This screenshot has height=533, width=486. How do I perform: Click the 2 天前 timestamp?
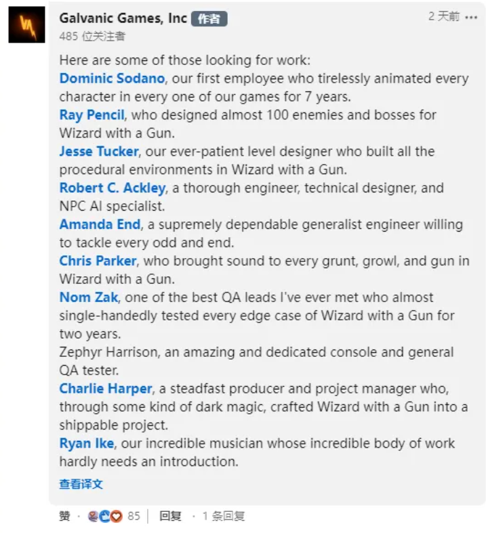pos(444,16)
